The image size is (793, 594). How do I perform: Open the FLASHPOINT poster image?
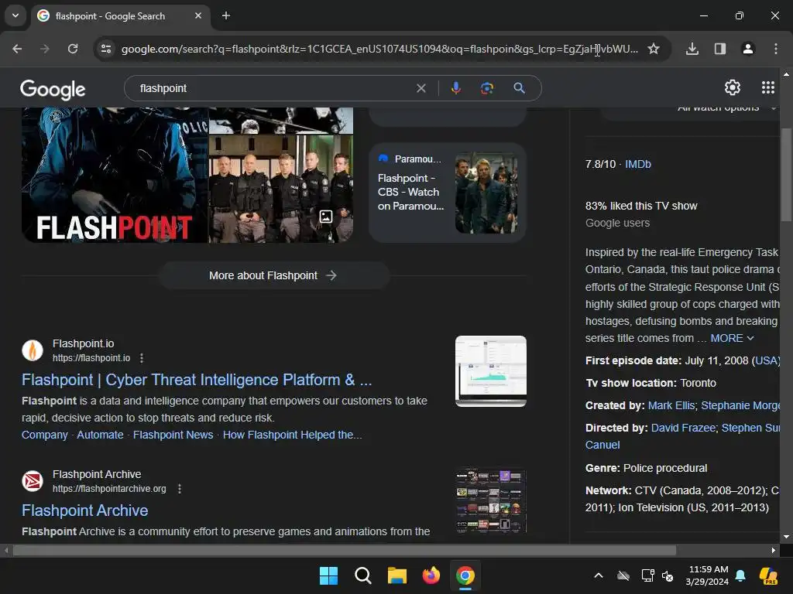click(115, 175)
